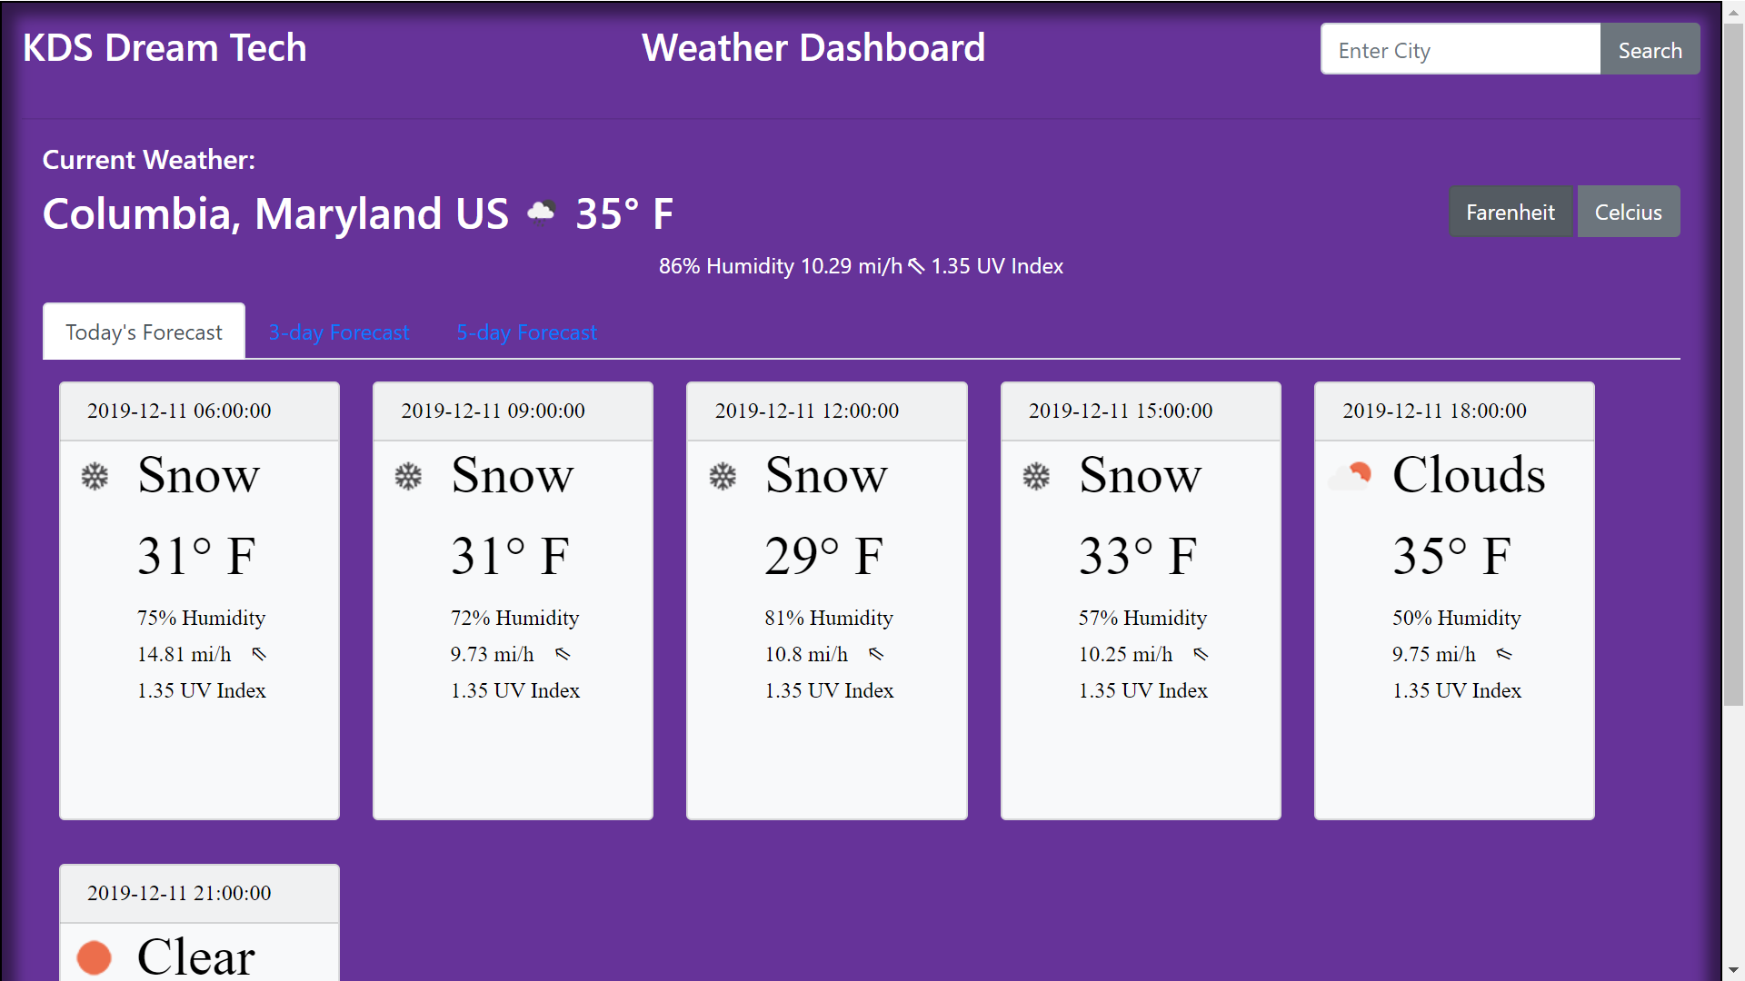Click wind arrow icon in 18:00 card
The image size is (1745, 981).
point(1504,654)
